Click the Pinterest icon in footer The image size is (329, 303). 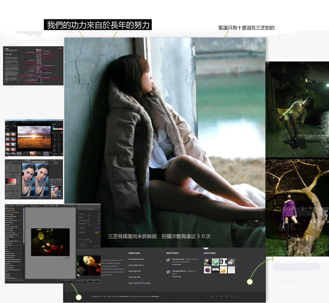[x=231, y=296]
